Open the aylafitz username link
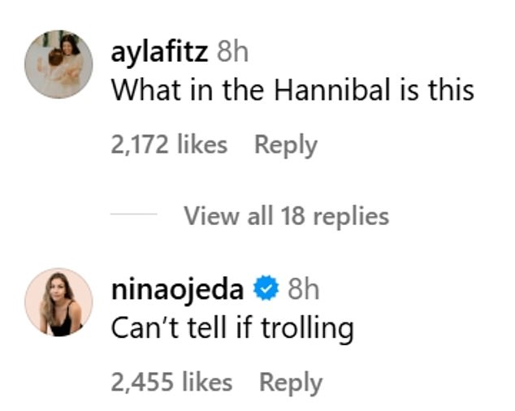Image resolution: width=515 pixels, height=411 pixels. click(x=160, y=53)
